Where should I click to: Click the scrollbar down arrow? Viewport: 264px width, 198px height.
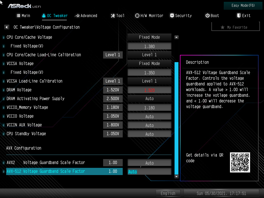point(176,176)
